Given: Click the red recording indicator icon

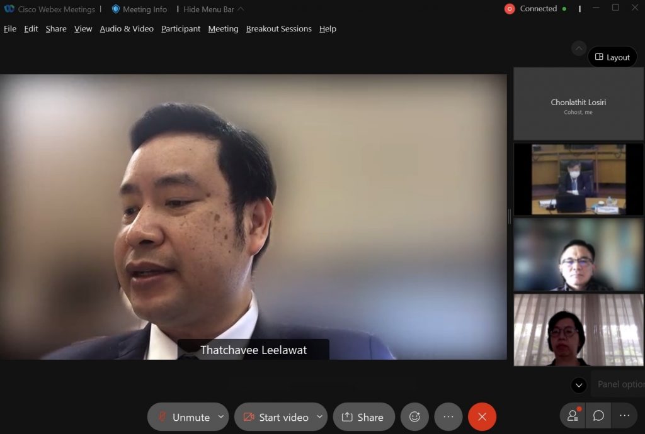Looking at the screenshot, I should point(510,9).
